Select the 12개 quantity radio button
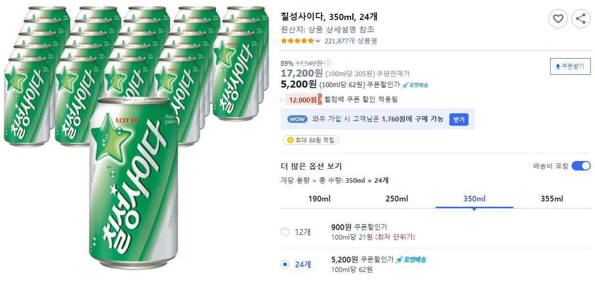The image size is (595, 281). pos(285,232)
